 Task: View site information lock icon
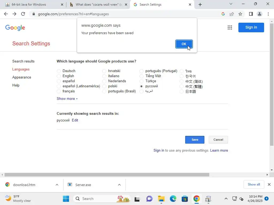(34, 14)
